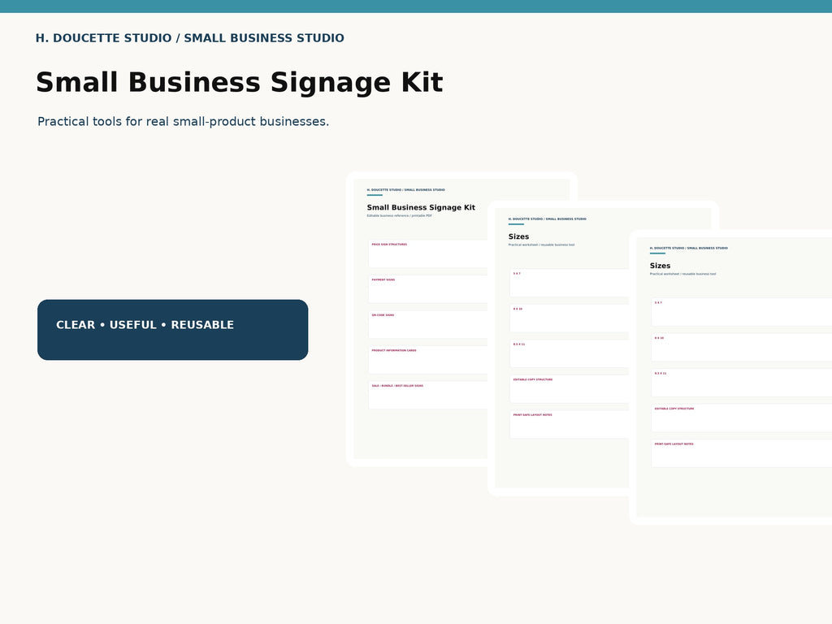Click 'Editable business reference / printable PDF' caption
Viewport: 832px width, 624px height.
400,216
